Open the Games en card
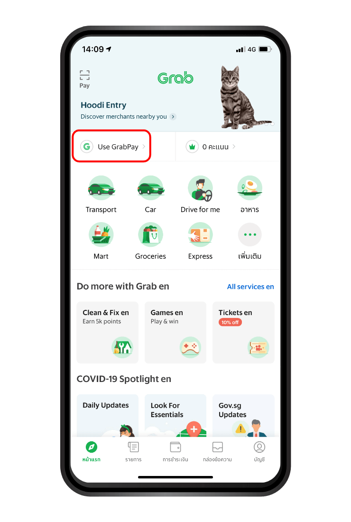 tap(175, 332)
